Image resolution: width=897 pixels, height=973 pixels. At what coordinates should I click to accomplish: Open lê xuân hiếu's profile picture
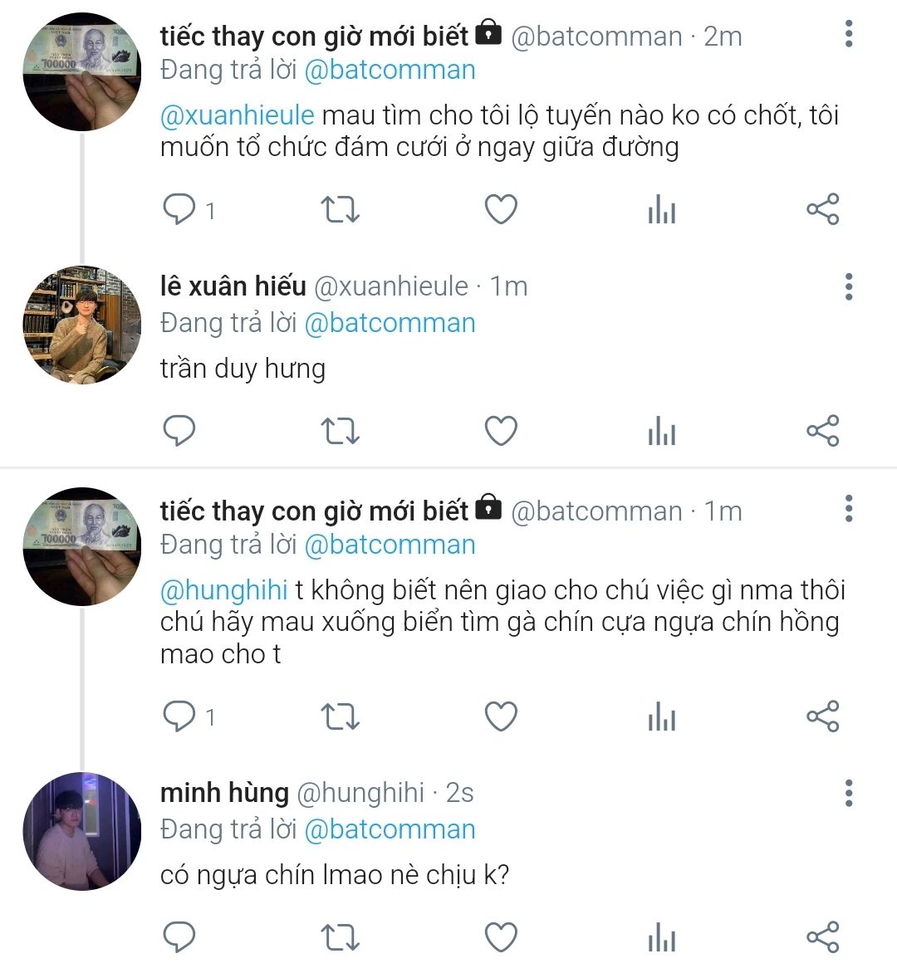pyautogui.click(x=81, y=325)
